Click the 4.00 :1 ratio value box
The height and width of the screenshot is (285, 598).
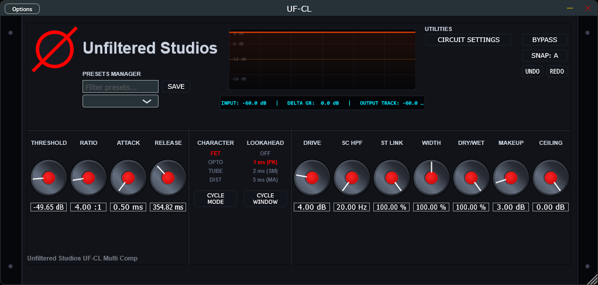[x=88, y=207]
